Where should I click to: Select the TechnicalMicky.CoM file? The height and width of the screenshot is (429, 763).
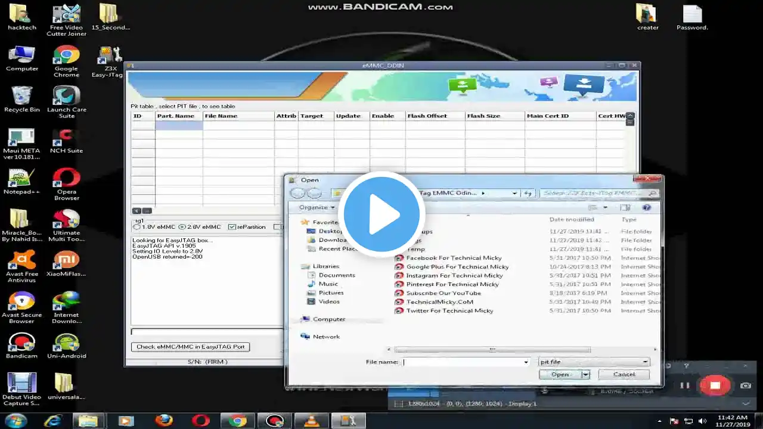coord(434,302)
